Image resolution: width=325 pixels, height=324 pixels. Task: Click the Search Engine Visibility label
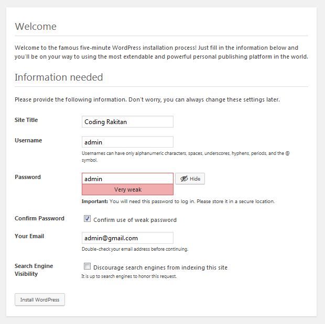coord(34,270)
